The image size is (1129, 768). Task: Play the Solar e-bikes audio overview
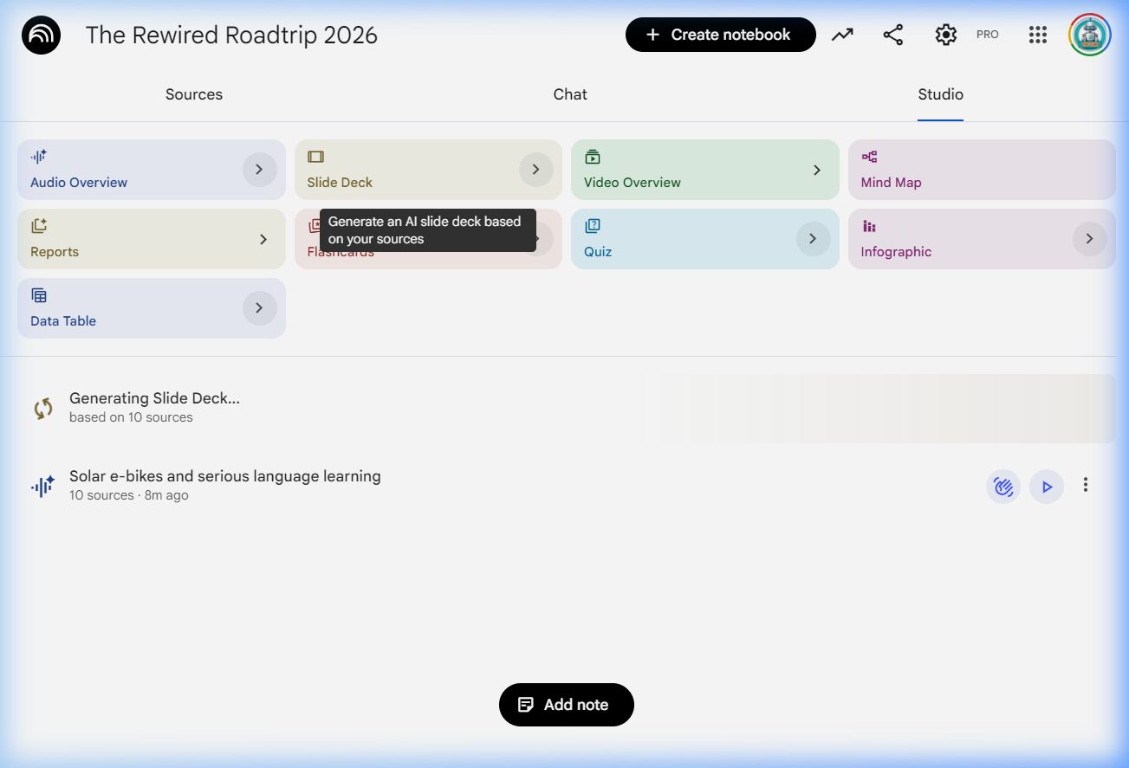[x=1047, y=487]
